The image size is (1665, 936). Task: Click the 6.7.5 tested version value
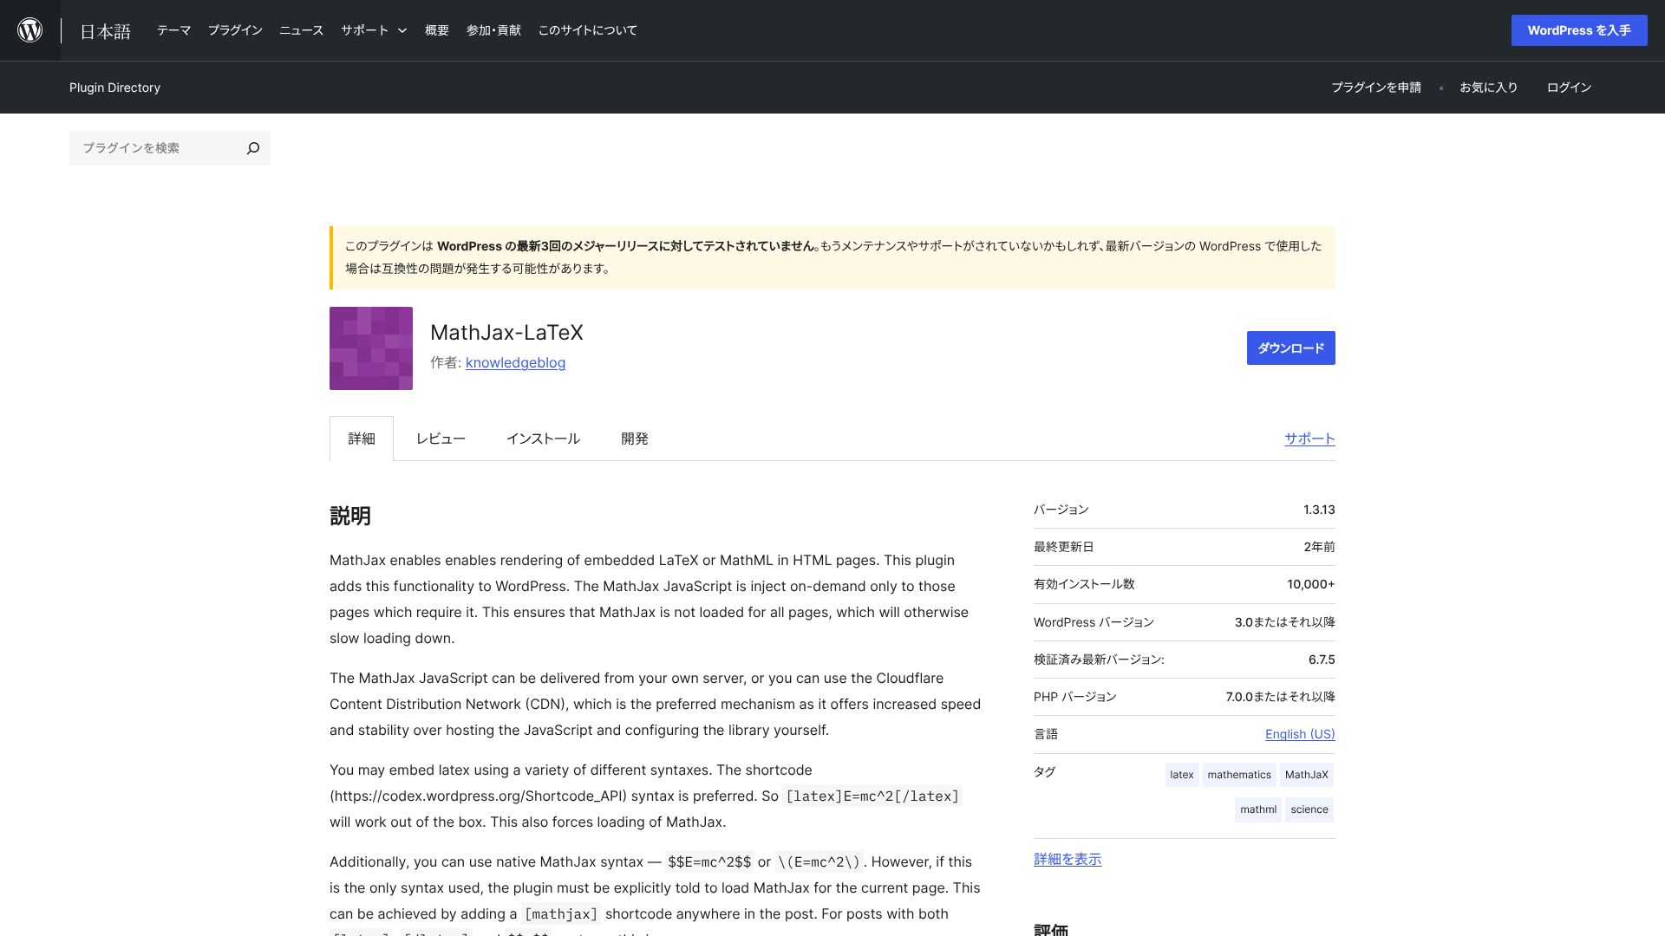(1322, 660)
